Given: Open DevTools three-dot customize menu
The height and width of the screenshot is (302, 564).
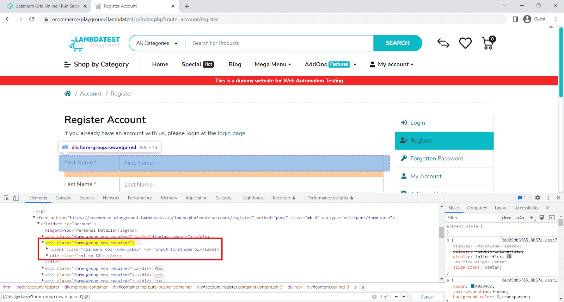Looking at the screenshot, I should [548, 198].
